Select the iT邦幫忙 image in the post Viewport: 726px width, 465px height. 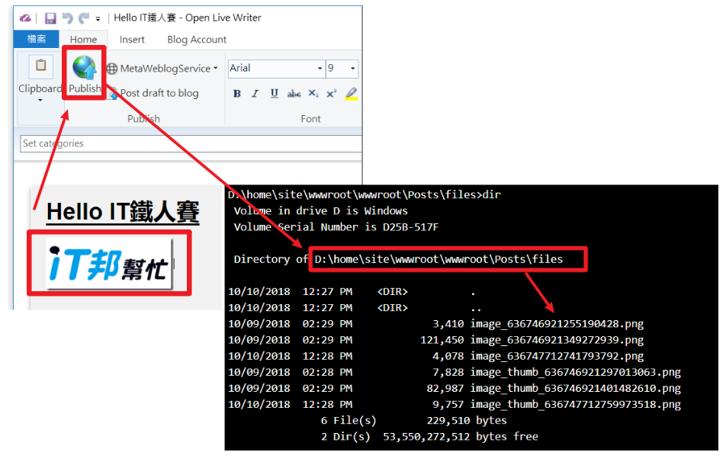109,263
